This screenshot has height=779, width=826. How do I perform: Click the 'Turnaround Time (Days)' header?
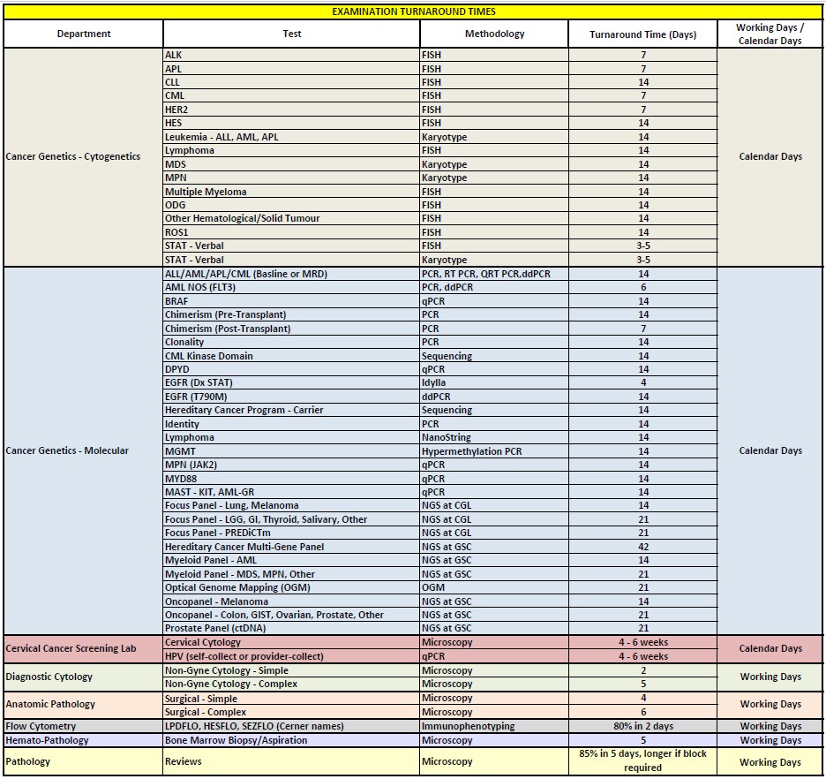(x=642, y=34)
